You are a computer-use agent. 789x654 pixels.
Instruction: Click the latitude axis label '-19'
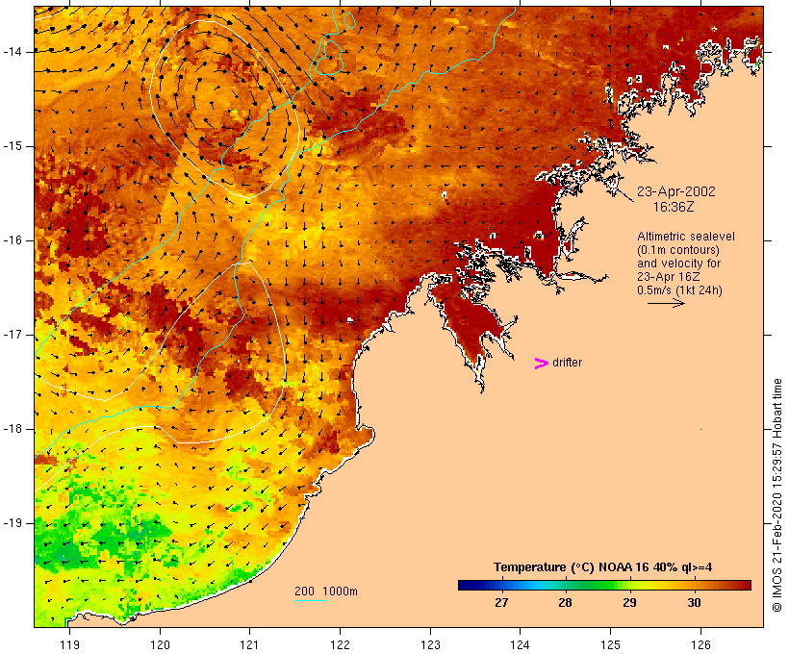[x=13, y=523]
